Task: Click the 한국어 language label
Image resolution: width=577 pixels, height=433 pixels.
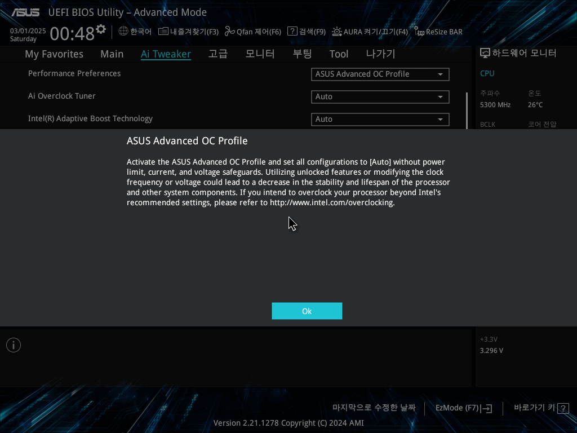Action: click(141, 32)
